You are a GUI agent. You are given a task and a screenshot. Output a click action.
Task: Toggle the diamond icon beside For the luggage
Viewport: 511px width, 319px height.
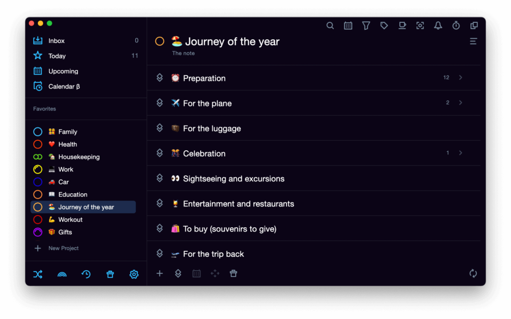(160, 128)
